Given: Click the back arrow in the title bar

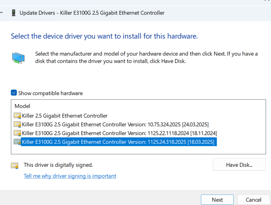Looking at the screenshot, I should pyautogui.click(x=1, y=13).
